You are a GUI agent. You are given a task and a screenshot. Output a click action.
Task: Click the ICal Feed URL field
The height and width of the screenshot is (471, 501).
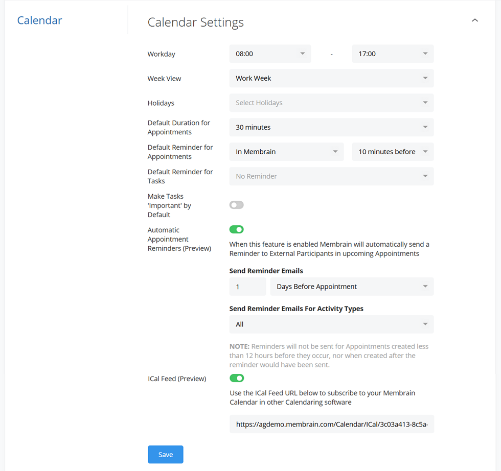point(332,424)
